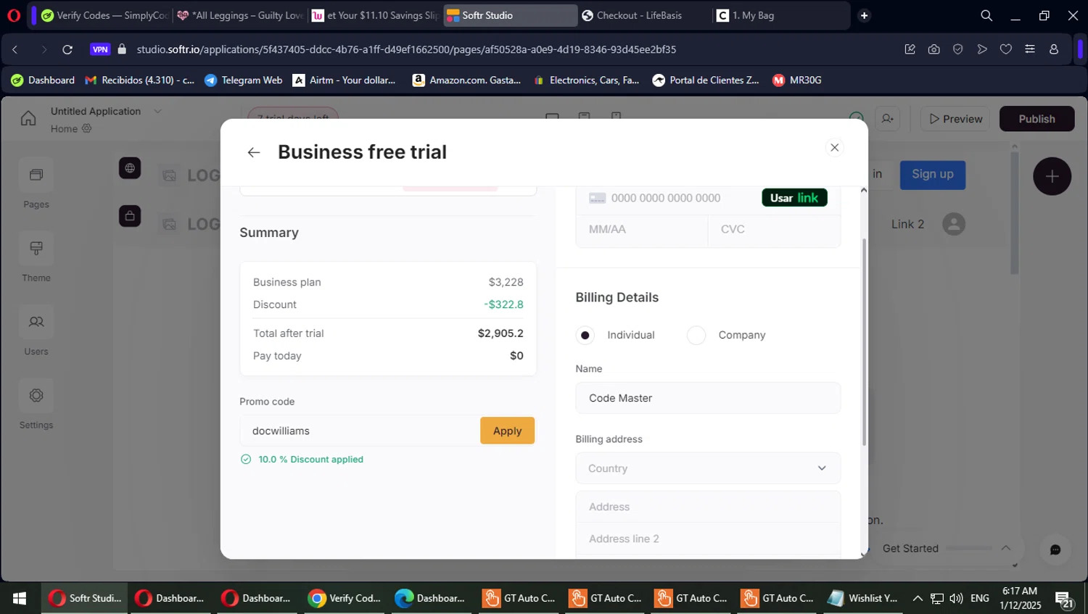Go back in the browser
This screenshot has height=614, width=1088.
(x=15, y=49)
